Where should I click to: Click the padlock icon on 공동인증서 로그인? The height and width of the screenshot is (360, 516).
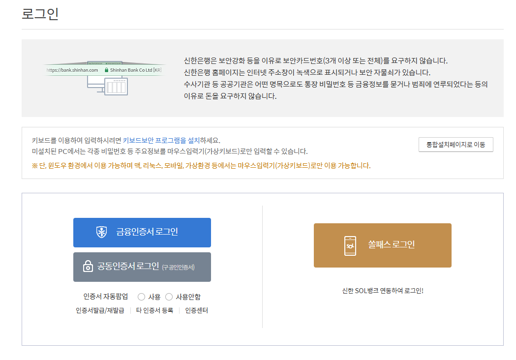click(88, 266)
